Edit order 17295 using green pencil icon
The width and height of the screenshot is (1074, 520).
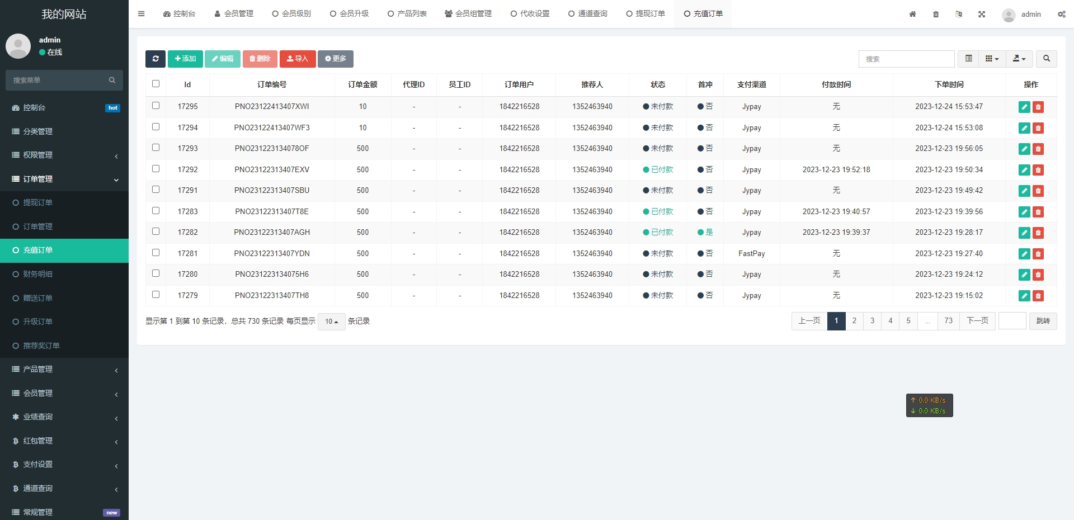(x=1024, y=107)
